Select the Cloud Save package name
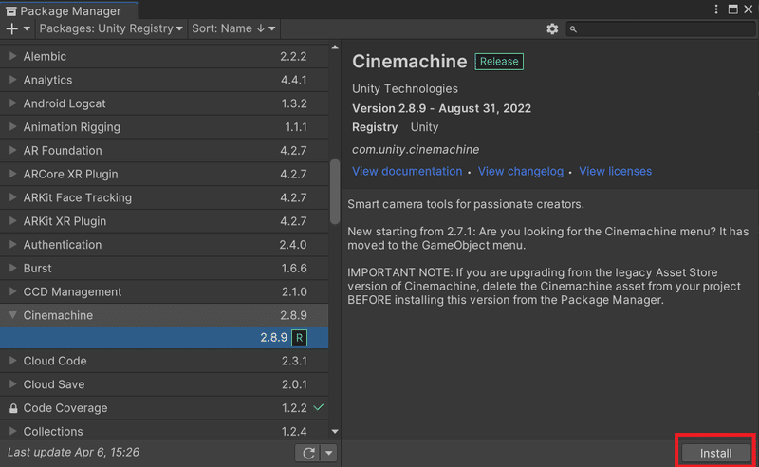The height and width of the screenshot is (467, 759). (x=54, y=384)
